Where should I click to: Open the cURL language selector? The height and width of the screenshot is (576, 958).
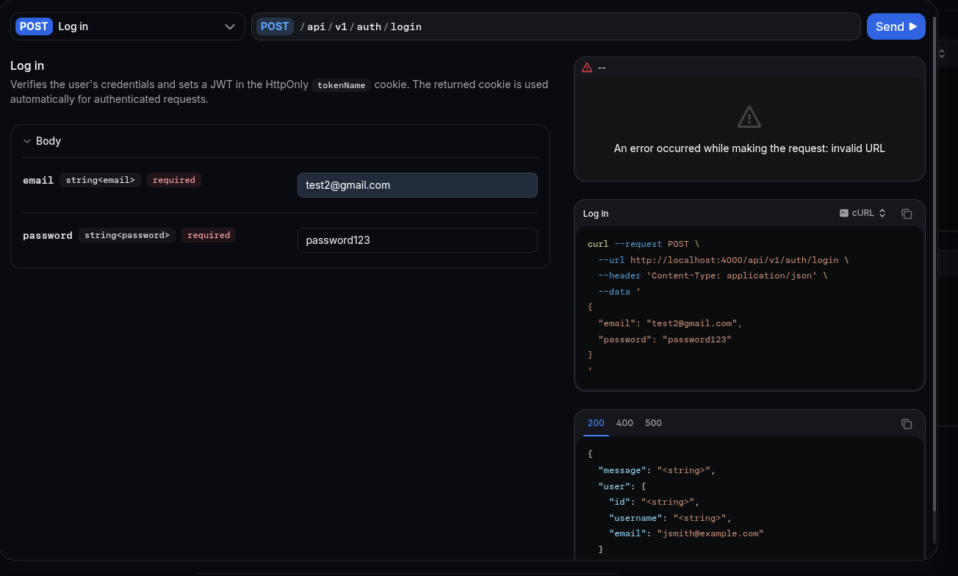click(862, 214)
